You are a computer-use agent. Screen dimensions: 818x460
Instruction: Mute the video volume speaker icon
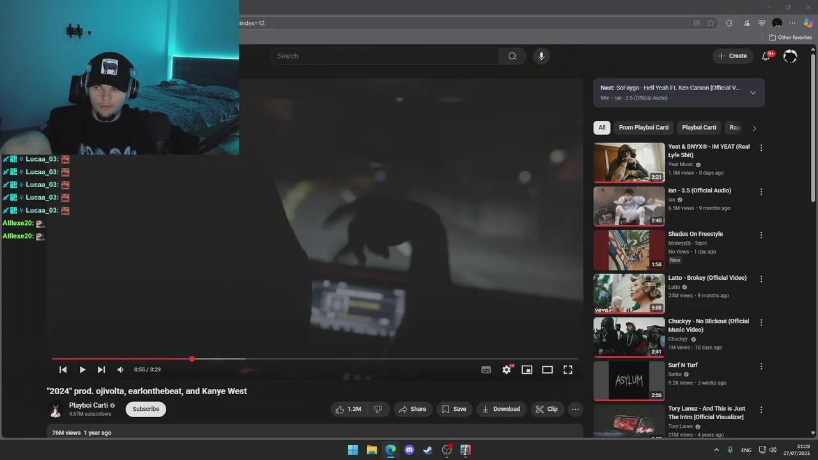120,370
